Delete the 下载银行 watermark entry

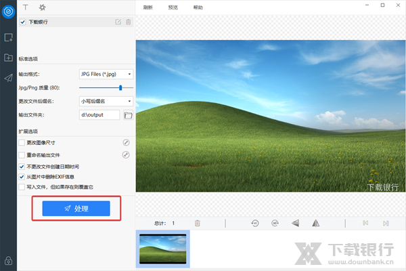point(128,22)
